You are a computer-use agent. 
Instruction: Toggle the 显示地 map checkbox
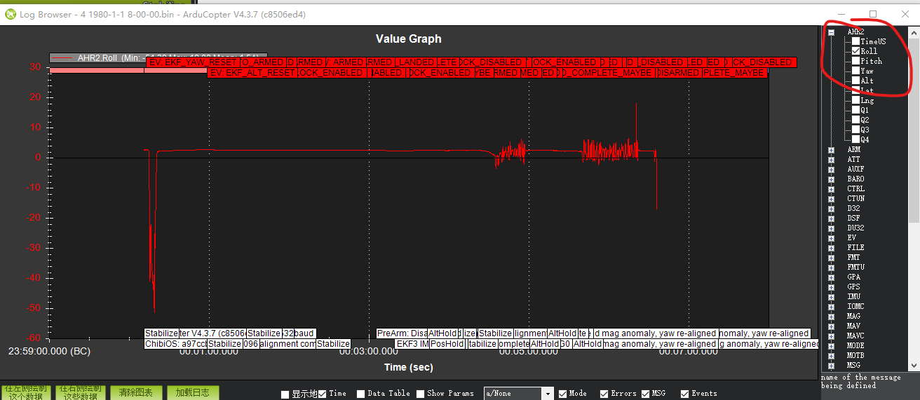click(285, 394)
